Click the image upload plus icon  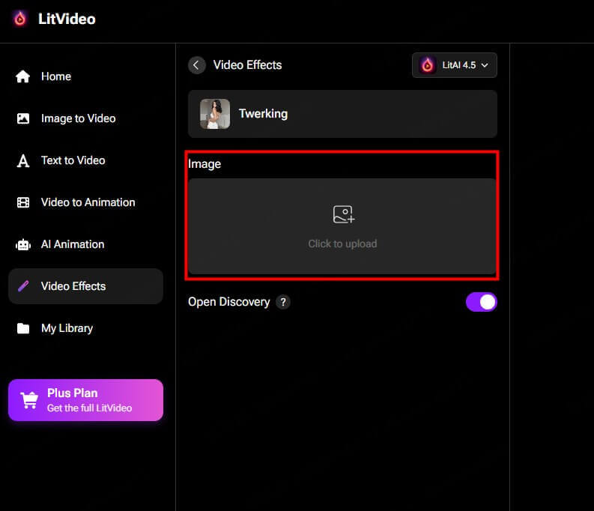coord(344,214)
